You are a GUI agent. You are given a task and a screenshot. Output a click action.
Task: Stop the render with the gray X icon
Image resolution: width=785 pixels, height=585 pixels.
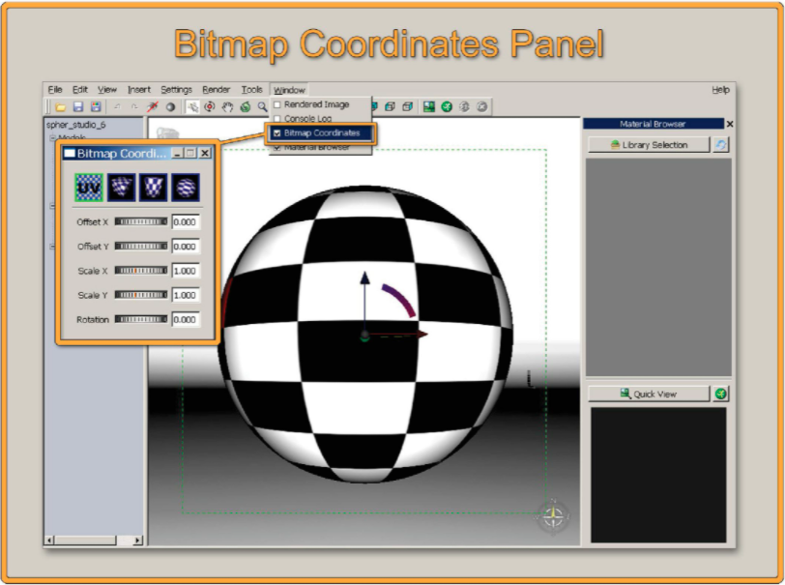coord(482,106)
